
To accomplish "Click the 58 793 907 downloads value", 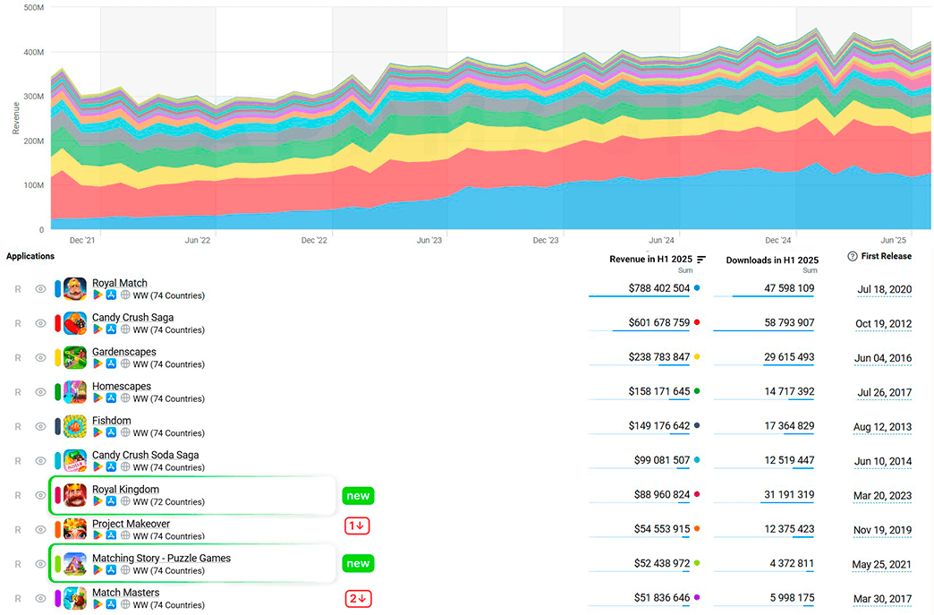I will tap(789, 323).
